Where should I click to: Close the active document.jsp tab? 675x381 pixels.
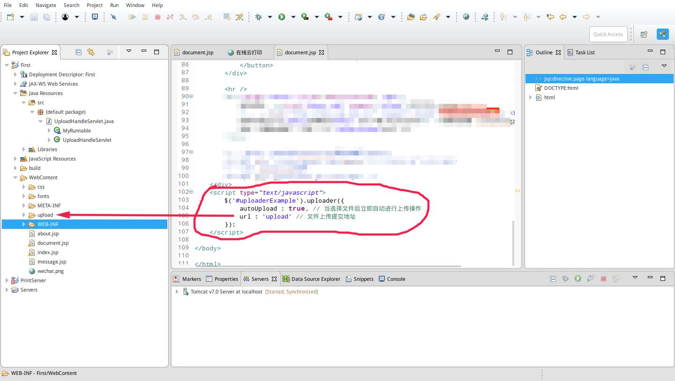(x=322, y=52)
